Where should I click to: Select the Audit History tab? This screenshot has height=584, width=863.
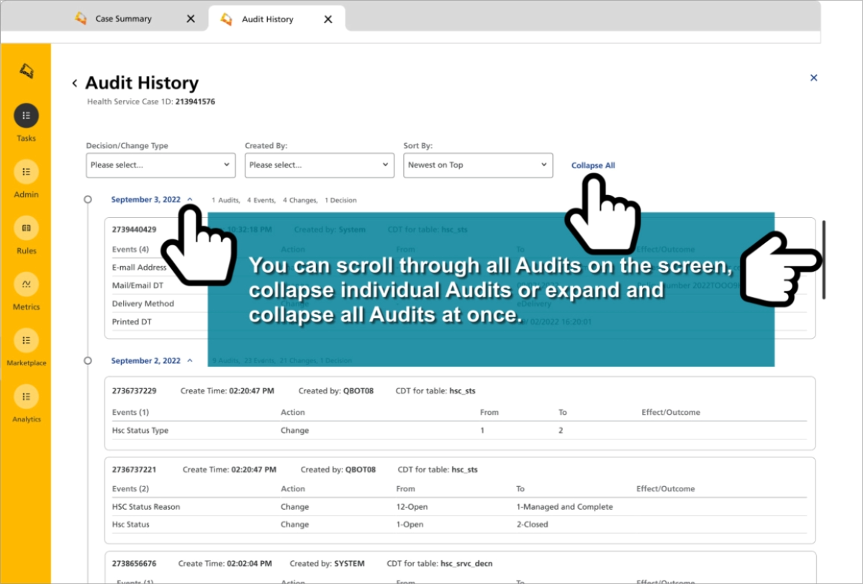[267, 19]
